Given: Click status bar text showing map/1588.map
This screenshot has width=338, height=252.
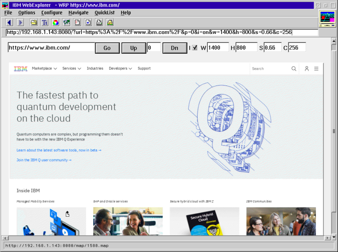Looking at the screenshot, I should 57,245.
